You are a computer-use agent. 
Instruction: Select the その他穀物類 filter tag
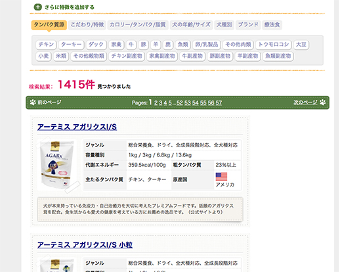pyautogui.click(x=89, y=57)
